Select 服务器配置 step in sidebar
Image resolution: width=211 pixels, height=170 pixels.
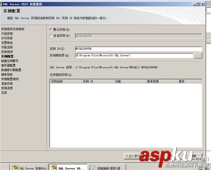(x=8, y=65)
